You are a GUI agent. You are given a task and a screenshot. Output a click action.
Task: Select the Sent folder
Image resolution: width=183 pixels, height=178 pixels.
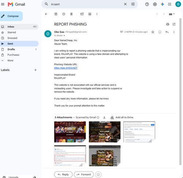pyautogui.click(x=19, y=44)
